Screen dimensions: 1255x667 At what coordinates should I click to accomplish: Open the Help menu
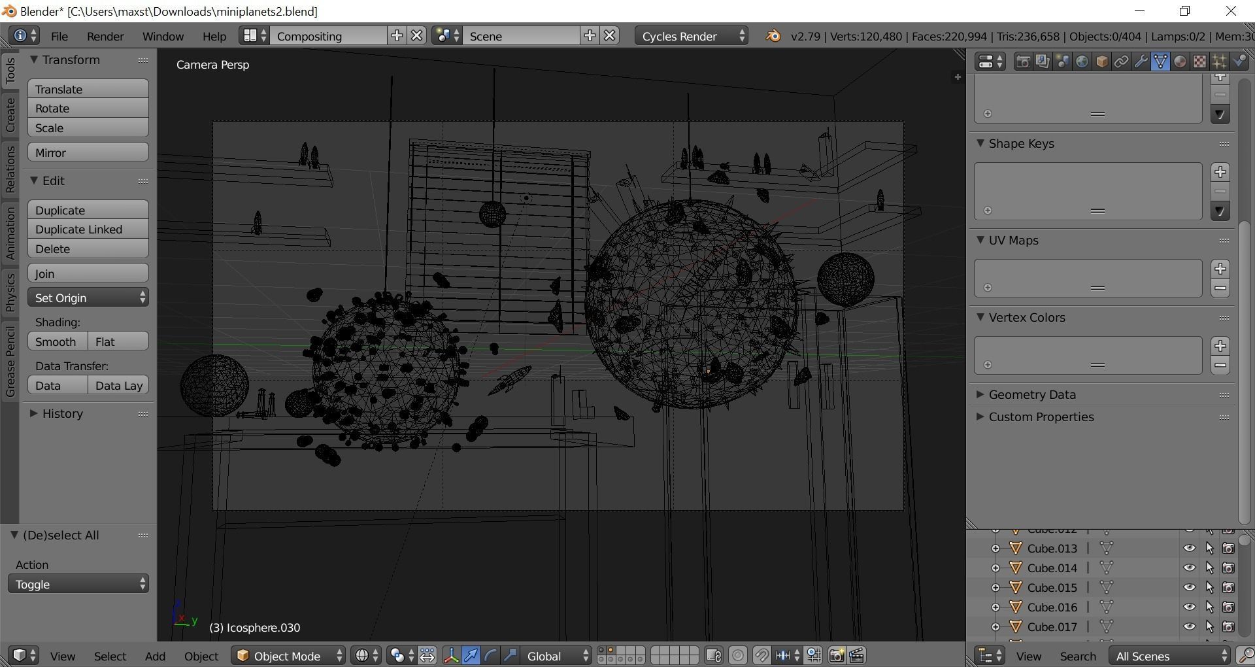(214, 36)
